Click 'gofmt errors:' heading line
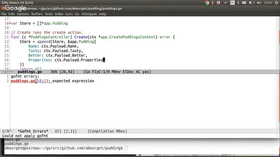The height and width of the screenshot is (157, 280). click(x=25, y=76)
